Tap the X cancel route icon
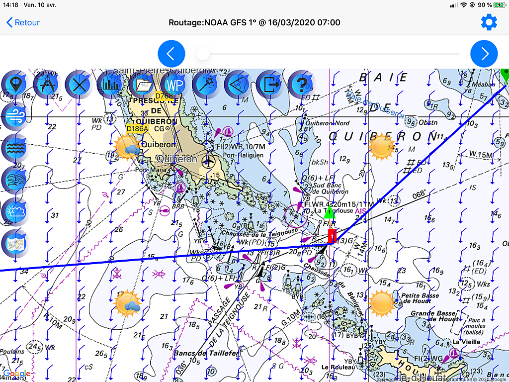509x382 pixels. click(79, 85)
